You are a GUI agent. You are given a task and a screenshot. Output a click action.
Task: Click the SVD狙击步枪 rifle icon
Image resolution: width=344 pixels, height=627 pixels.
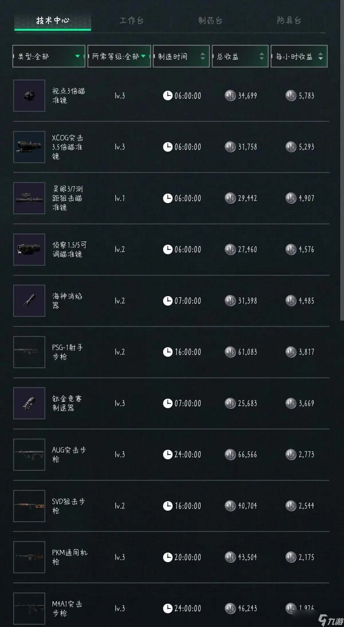point(29,506)
